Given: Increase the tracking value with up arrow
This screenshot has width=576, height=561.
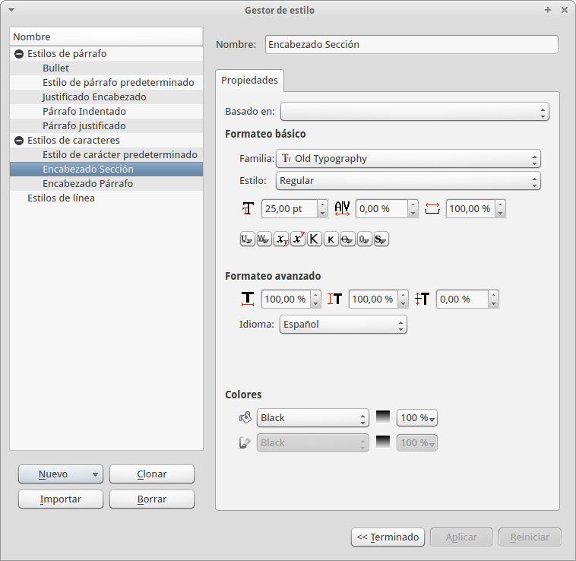Looking at the screenshot, I should tap(413, 204).
